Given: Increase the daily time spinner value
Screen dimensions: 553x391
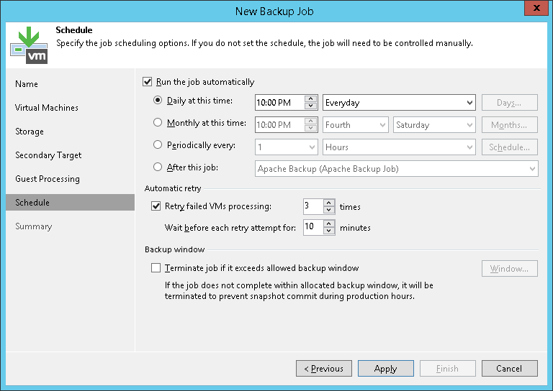Looking at the screenshot, I should coord(311,99).
